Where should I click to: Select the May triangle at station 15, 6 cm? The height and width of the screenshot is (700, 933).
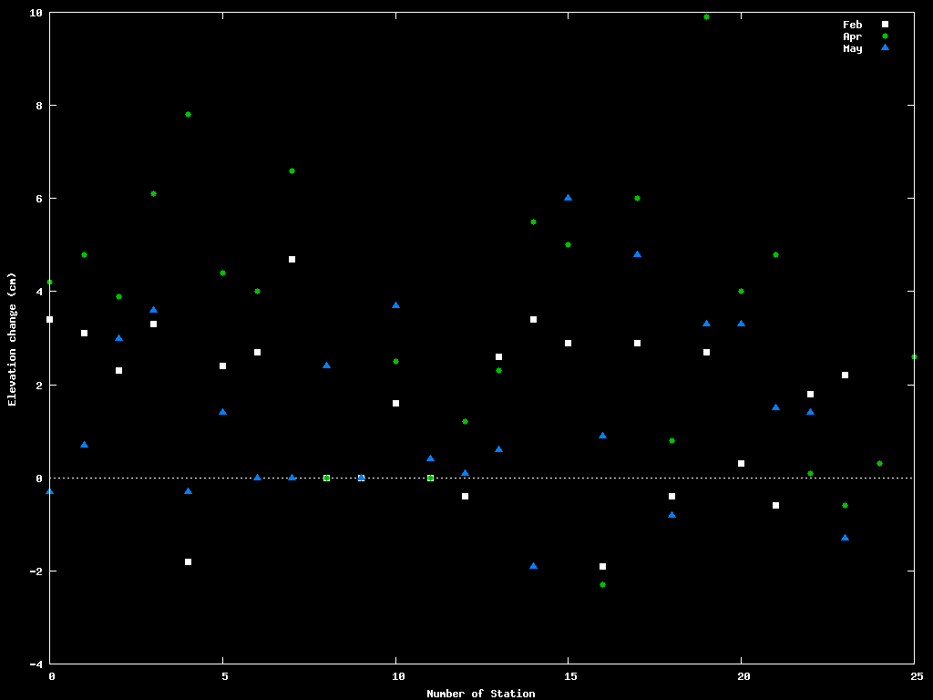pos(568,198)
